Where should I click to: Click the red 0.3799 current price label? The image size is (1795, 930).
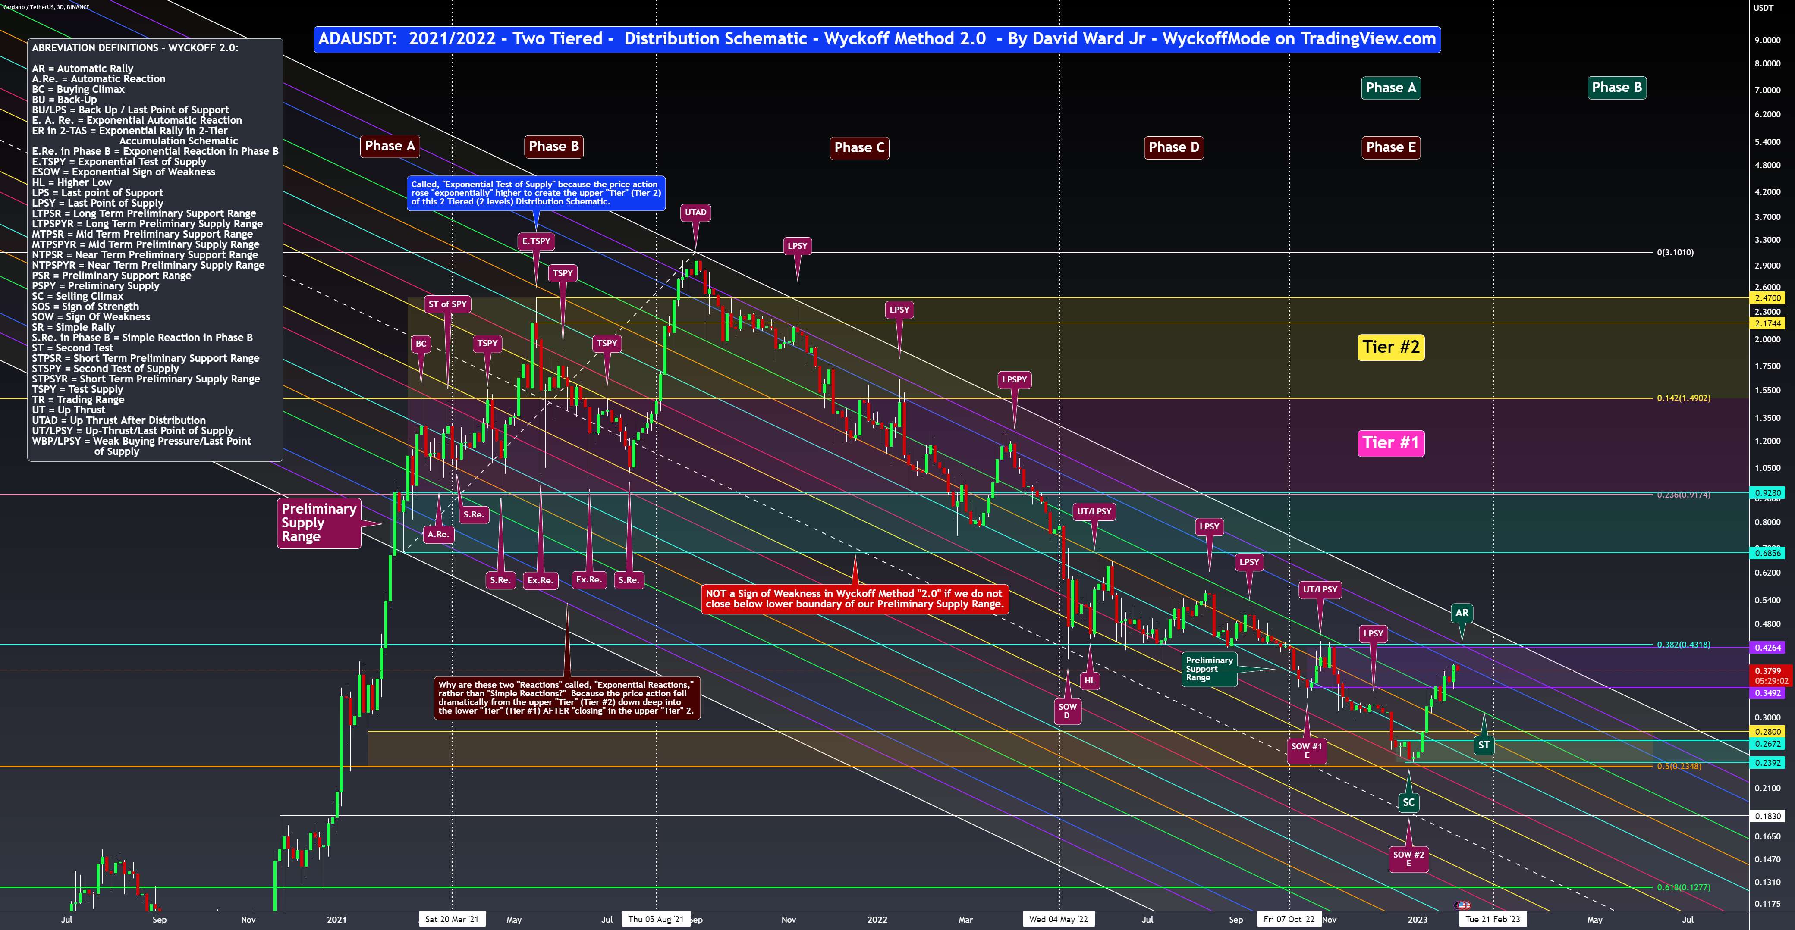(1770, 676)
